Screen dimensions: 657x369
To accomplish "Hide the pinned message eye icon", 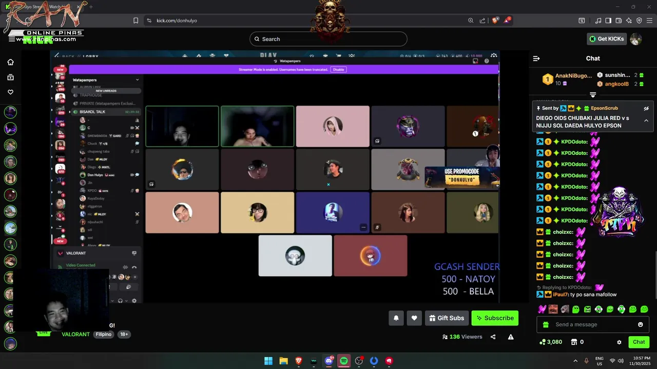I will [x=646, y=108].
